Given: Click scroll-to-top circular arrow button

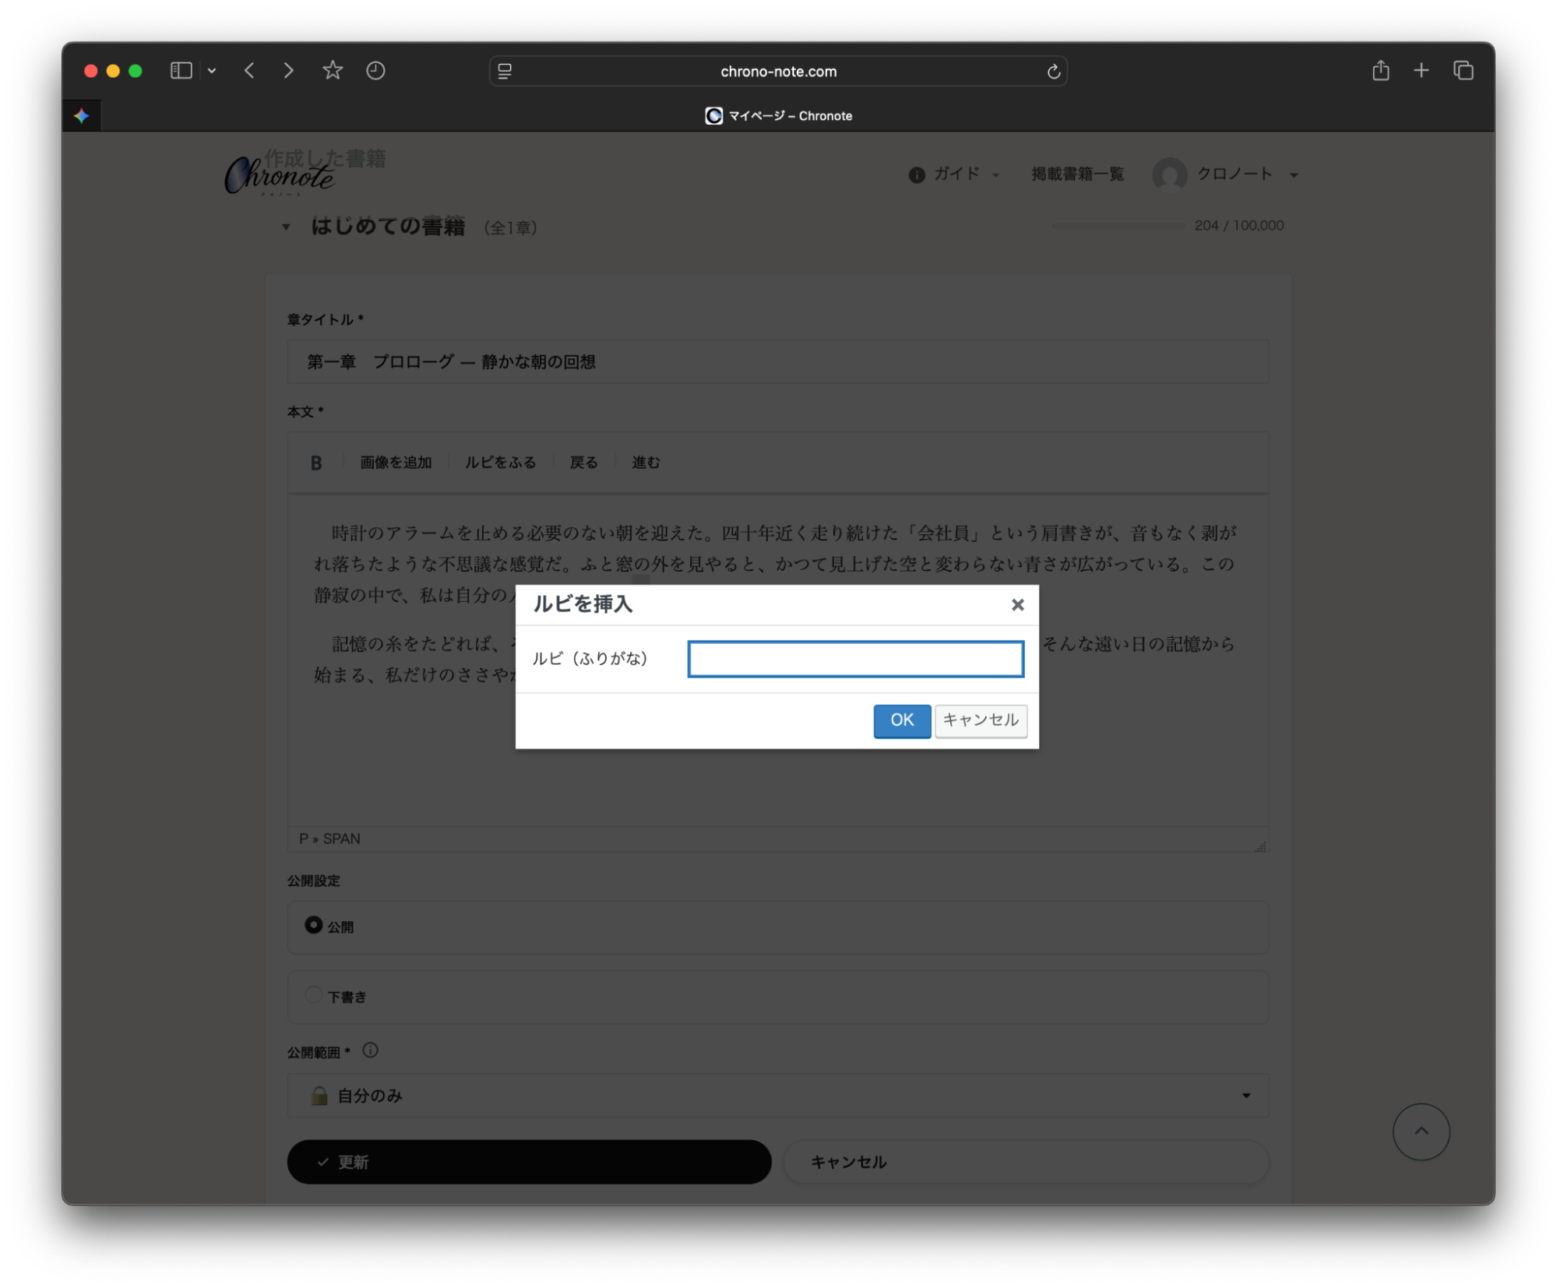Looking at the screenshot, I should point(1421,1131).
